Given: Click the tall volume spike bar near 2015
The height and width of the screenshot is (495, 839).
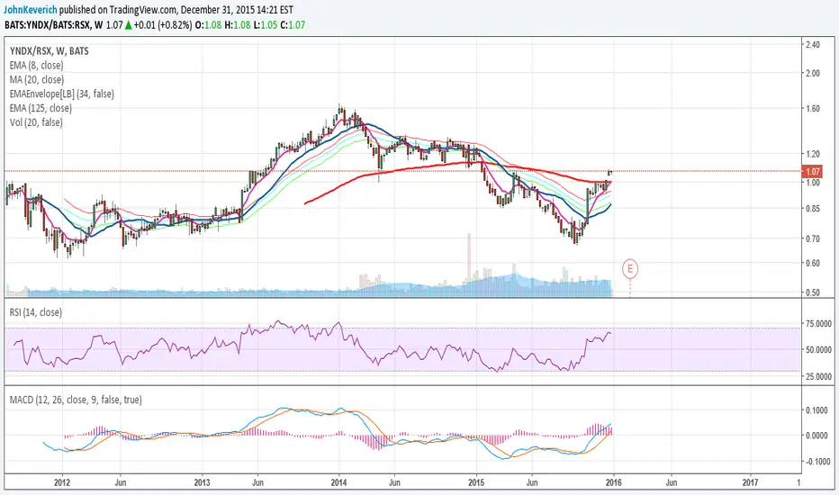Looking at the screenshot, I should 469,265.
